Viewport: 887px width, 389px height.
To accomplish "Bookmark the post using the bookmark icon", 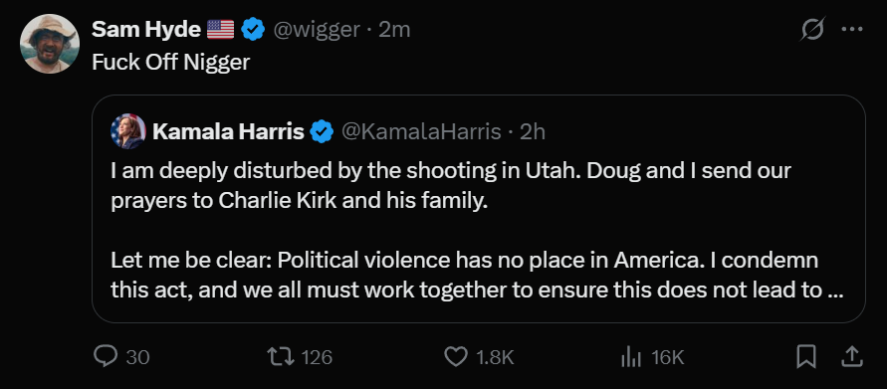I will pyautogui.click(x=806, y=357).
